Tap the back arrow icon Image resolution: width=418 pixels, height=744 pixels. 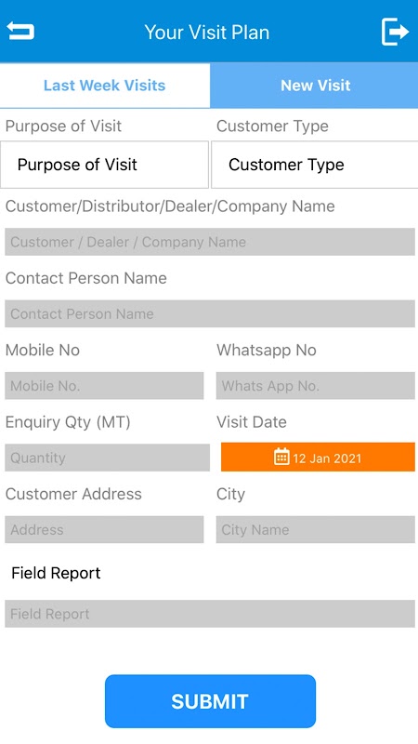[x=20, y=31]
